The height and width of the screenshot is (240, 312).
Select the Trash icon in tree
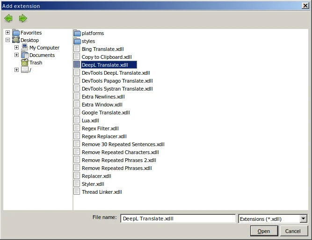coord(25,63)
